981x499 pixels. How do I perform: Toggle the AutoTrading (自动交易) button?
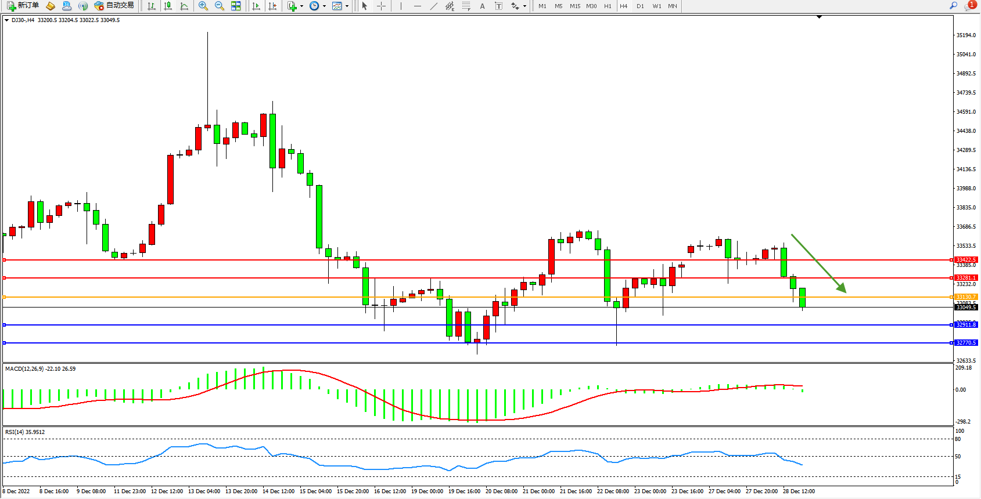coord(114,6)
